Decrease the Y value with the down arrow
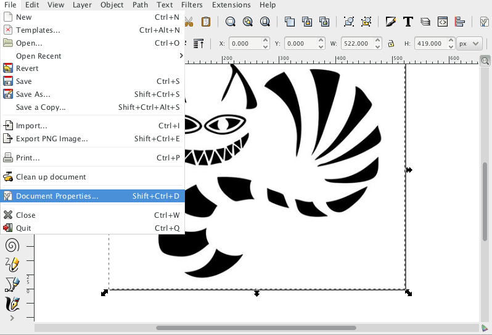 (x=321, y=46)
